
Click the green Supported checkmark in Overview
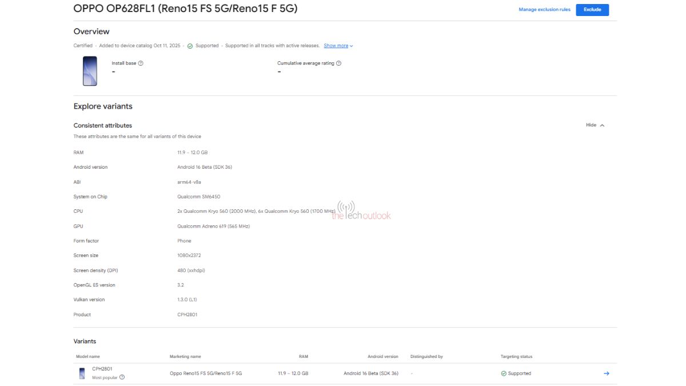[x=190, y=46]
